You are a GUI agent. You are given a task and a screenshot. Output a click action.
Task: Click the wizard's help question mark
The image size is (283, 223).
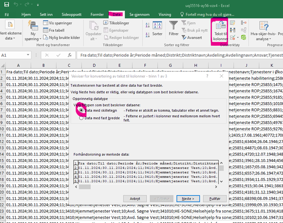coord(207,76)
